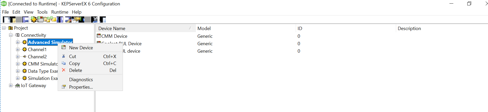The height and width of the screenshot is (112, 488).
Task: Click the New Channel toolbar icon
Action: [x=34, y=20]
